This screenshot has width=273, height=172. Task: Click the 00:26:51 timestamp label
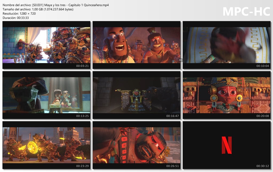click(172, 166)
